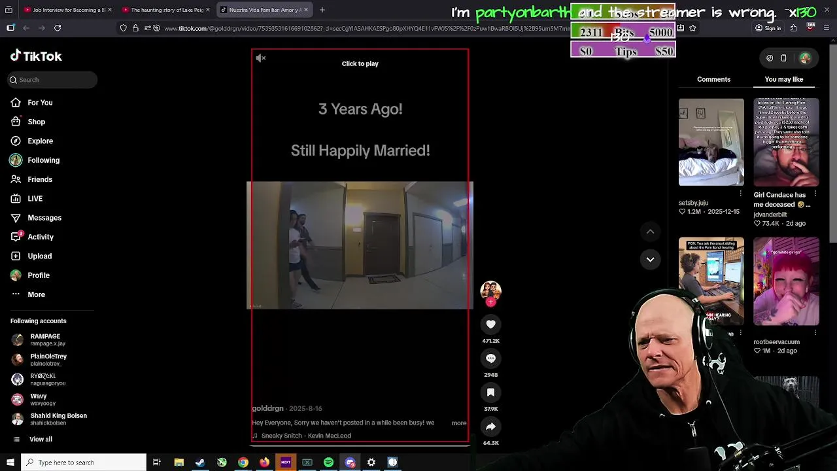Unmute the TikTok video sound
The width and height of the screenshot is (837, 471).
(261, 58)
